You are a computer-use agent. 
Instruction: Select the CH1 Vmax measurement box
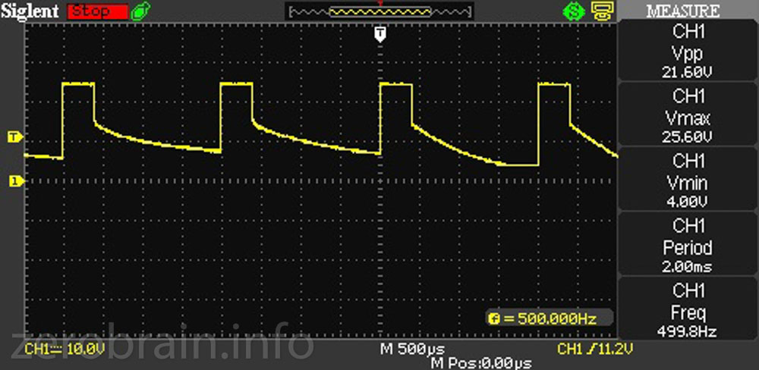pos(688,115)
